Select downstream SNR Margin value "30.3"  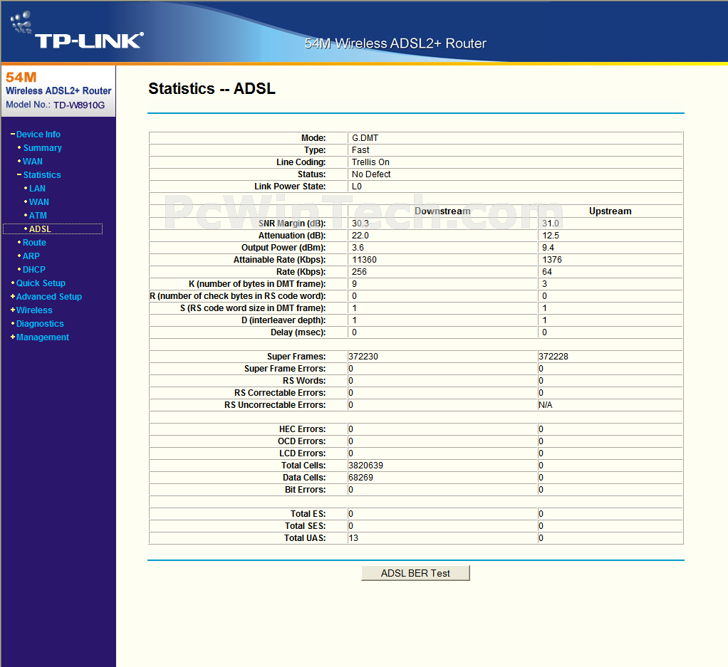[360, 223]
